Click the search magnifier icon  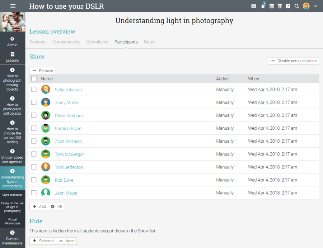(297, 6)
